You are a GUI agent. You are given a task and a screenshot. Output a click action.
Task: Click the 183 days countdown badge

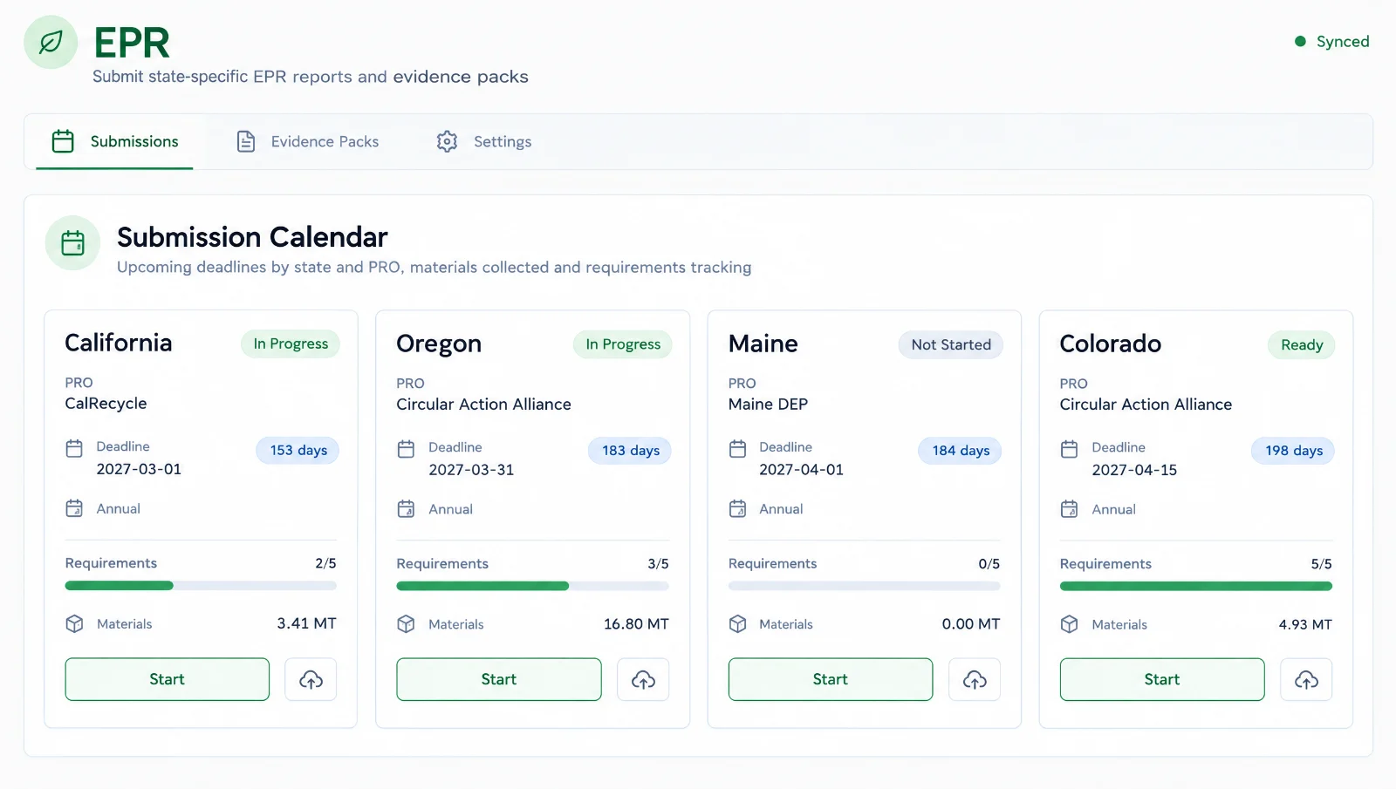pyautogui.click(x=631, y=451)
